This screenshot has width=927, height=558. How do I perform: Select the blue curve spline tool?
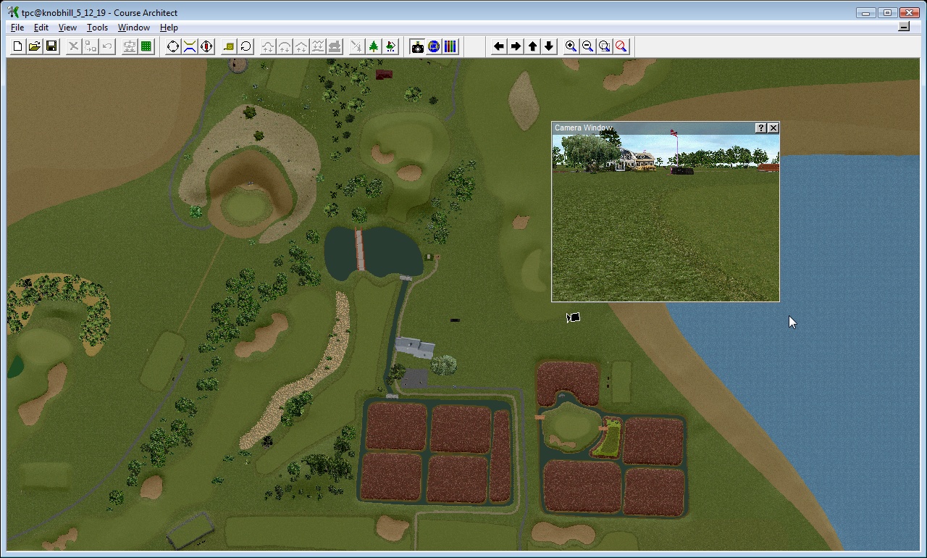[x=190, y=46]
